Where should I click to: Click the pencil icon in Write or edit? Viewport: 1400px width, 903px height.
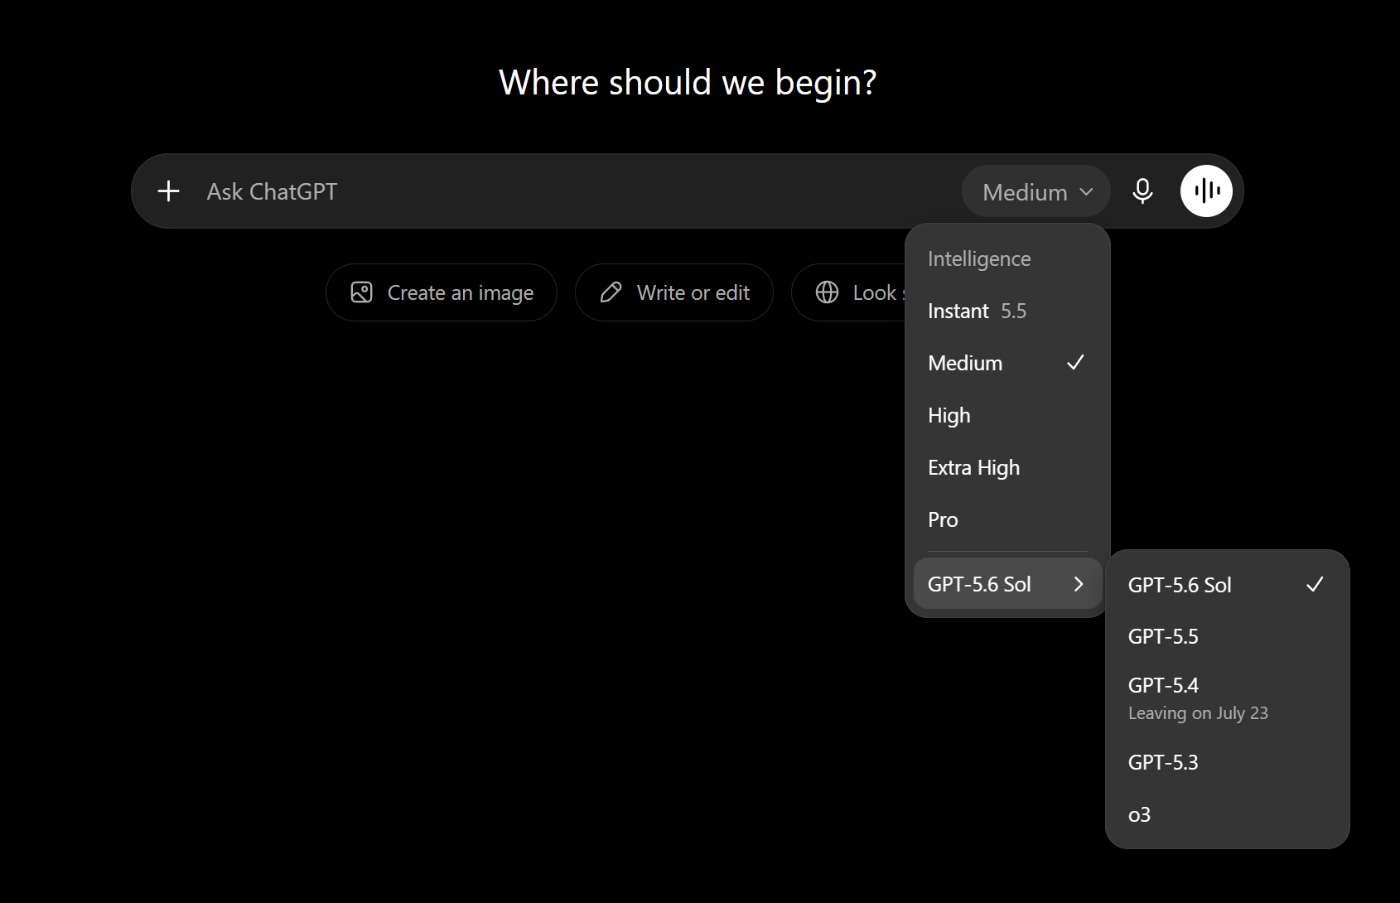coord(611,292)
